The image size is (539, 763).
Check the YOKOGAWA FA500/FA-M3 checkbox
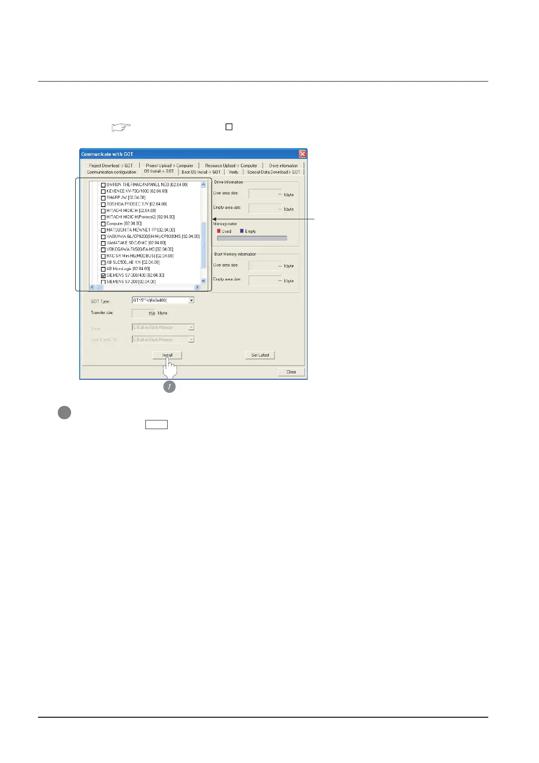tap(103, 250)
